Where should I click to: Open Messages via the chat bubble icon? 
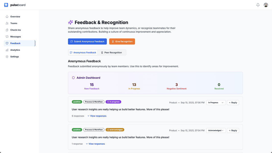[x=7, y=37]
